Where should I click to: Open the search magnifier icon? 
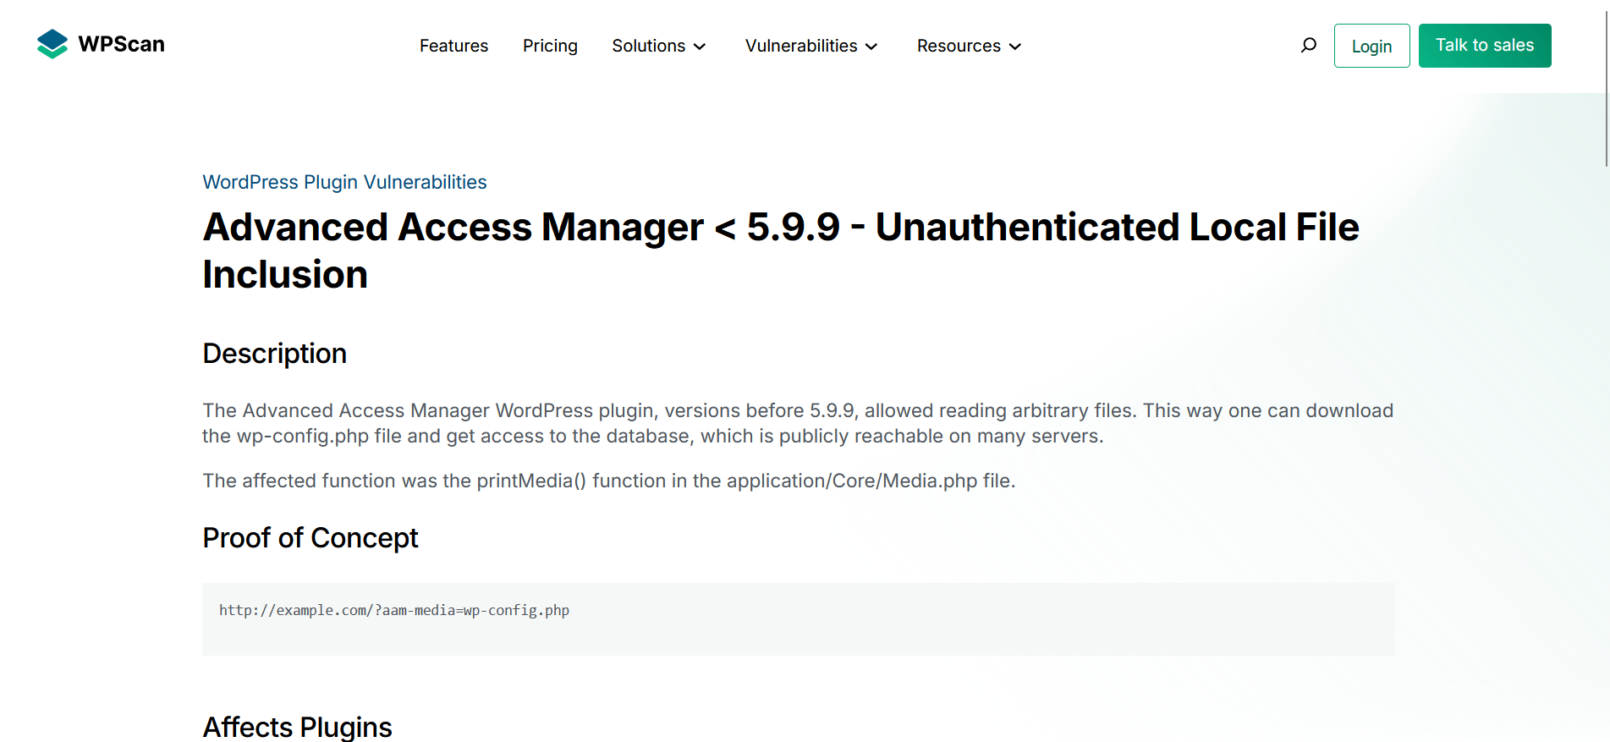pos(1308,46)
